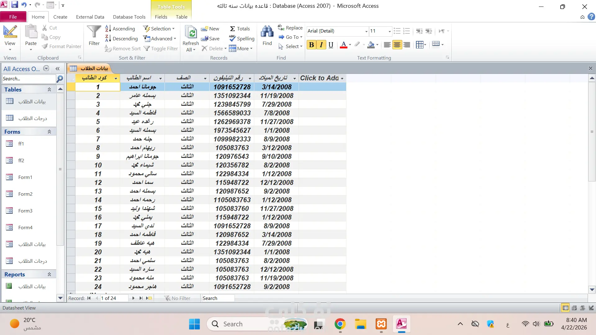This screenshot has height=335, width=596.
Task: Collapse the navigation pane with shutter arrows
Action: coord(57,69)
